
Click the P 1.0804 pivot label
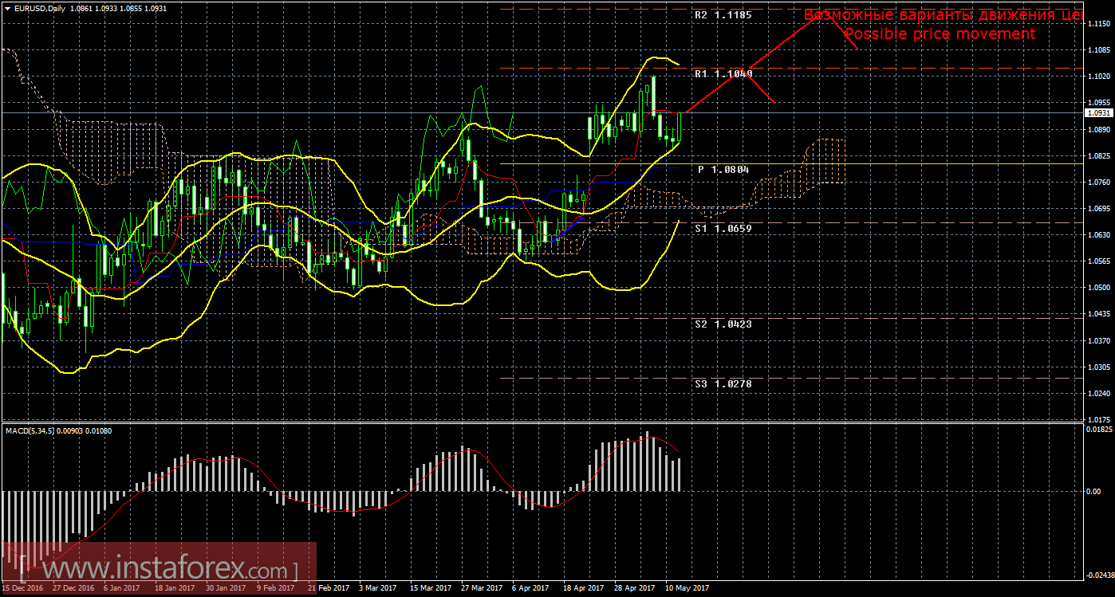coord(723,170)
